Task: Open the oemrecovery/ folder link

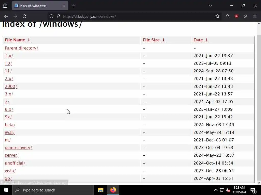Action: pyautogui.click(x=18, y=148)
